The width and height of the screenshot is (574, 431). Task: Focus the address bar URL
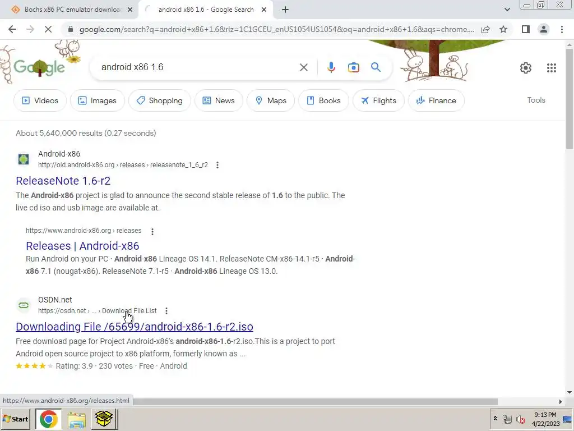point(277,29)
